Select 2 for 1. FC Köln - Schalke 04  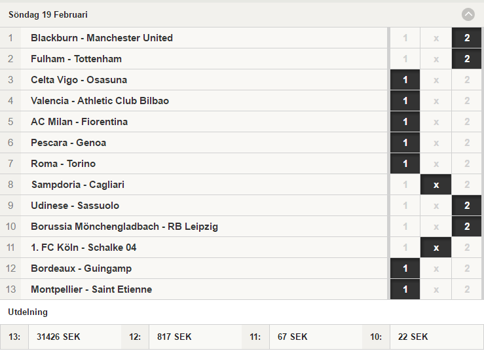point(467,248)
